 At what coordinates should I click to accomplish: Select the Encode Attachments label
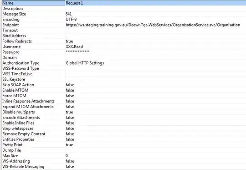coord(21,118)
